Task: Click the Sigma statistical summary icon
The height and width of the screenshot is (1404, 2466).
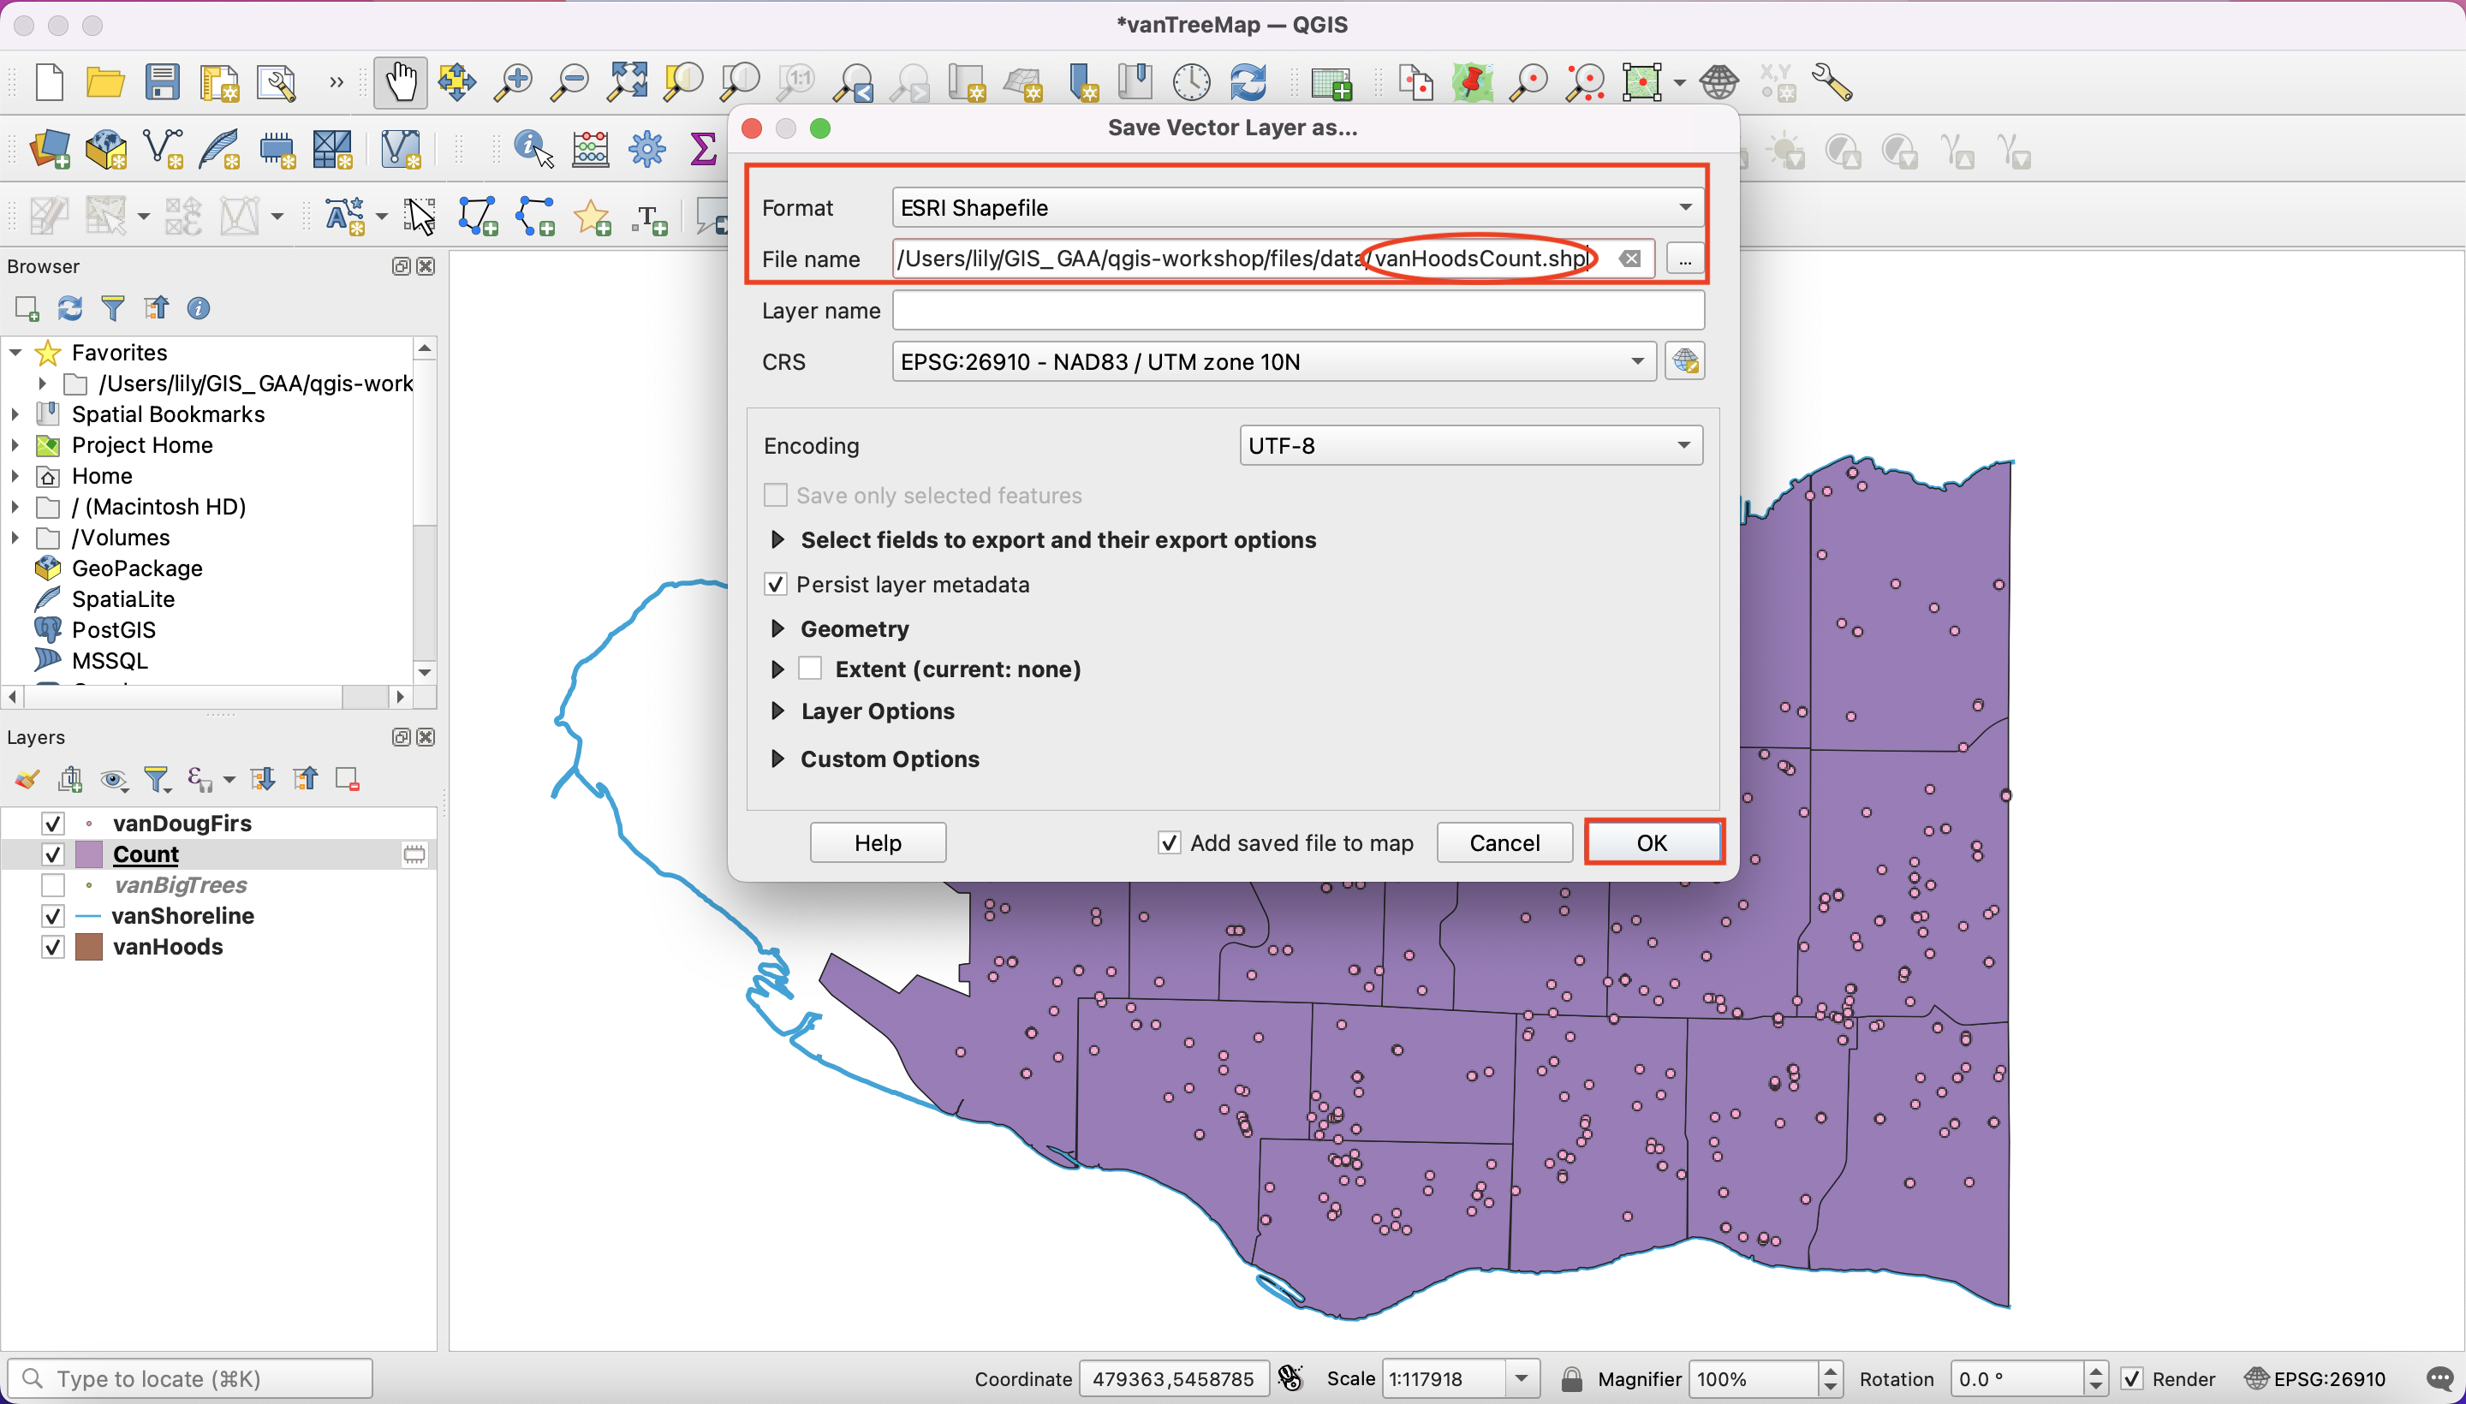Action: coord(704,150)
